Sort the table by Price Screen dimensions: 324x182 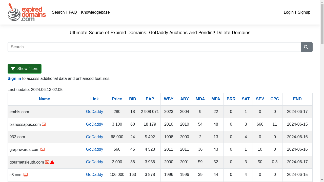click(117, 99)
